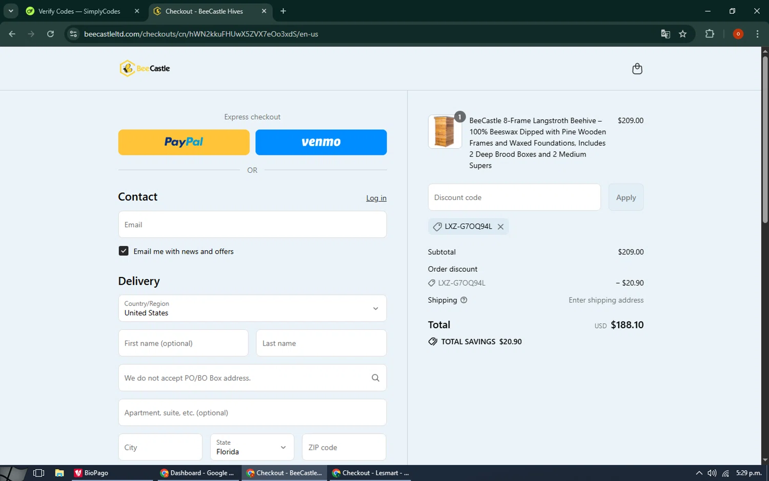This screenshot has height=481, width=769.
Task: Open a new browser tab
Action: pyautogui.click(x=283, y=11)
